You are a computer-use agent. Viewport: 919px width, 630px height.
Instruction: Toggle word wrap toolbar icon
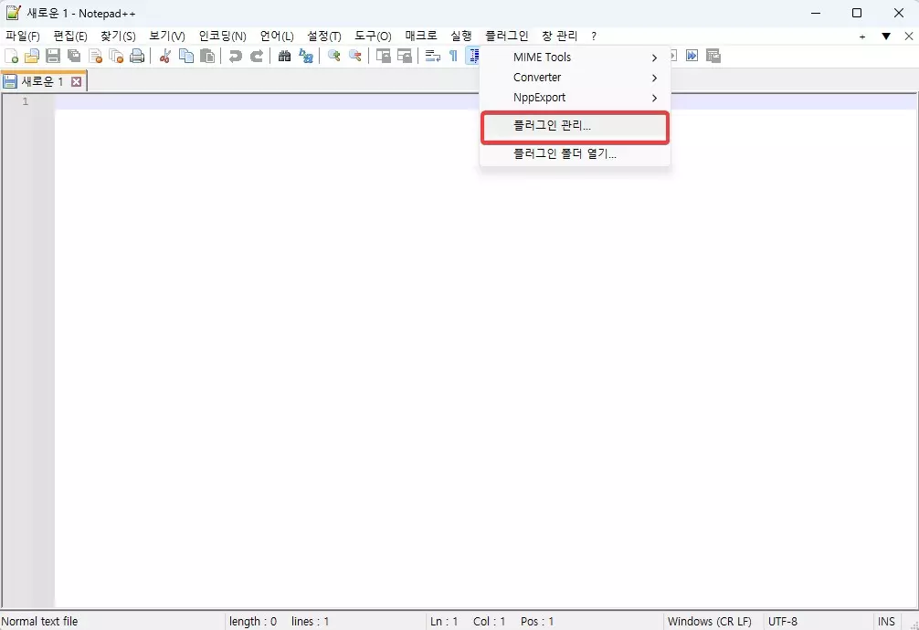tap(432, 57)
